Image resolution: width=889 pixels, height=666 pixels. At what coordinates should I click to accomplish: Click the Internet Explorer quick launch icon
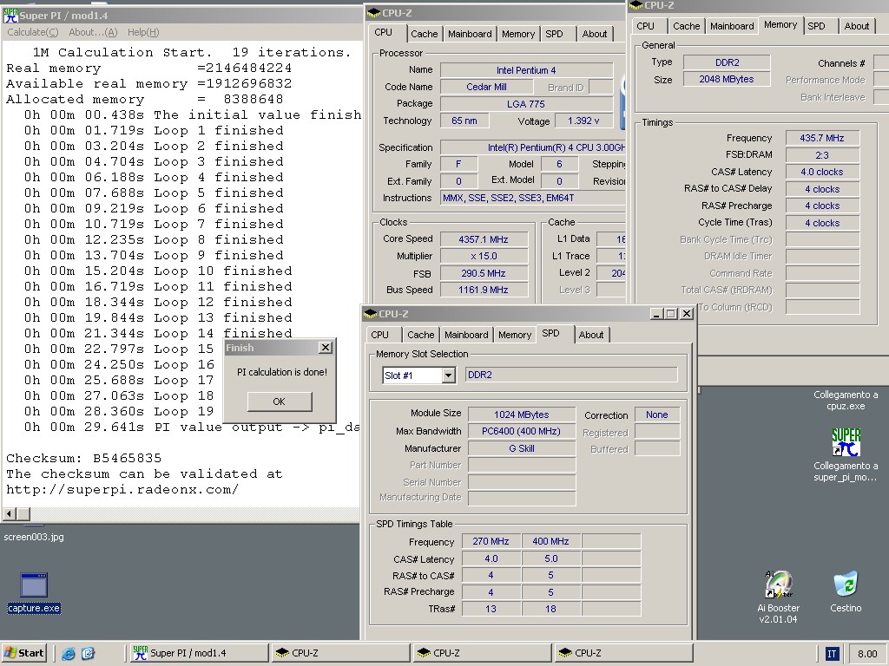[69, 654]
